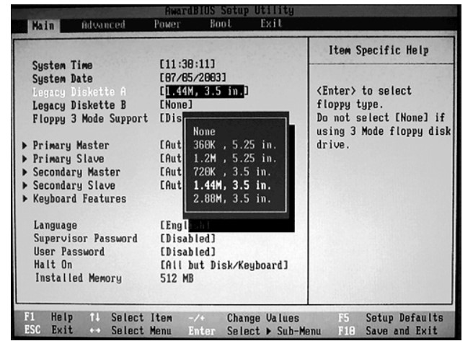Open the Secondary Slave entry

pos(74,185)
